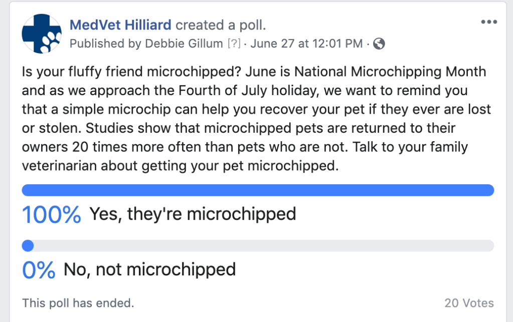Click the "created a poll." header text

tap(221, 25)
